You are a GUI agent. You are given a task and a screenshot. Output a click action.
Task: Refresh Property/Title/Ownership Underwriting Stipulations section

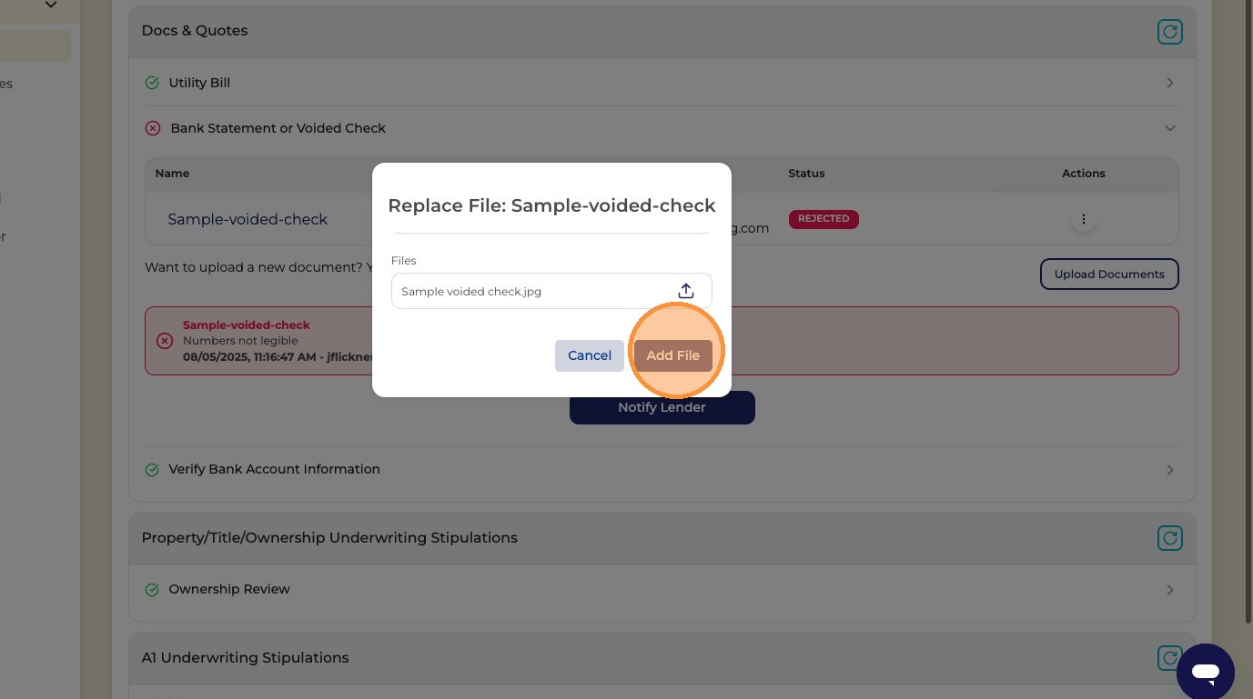pyautogui.click(x=1169, y=538)
